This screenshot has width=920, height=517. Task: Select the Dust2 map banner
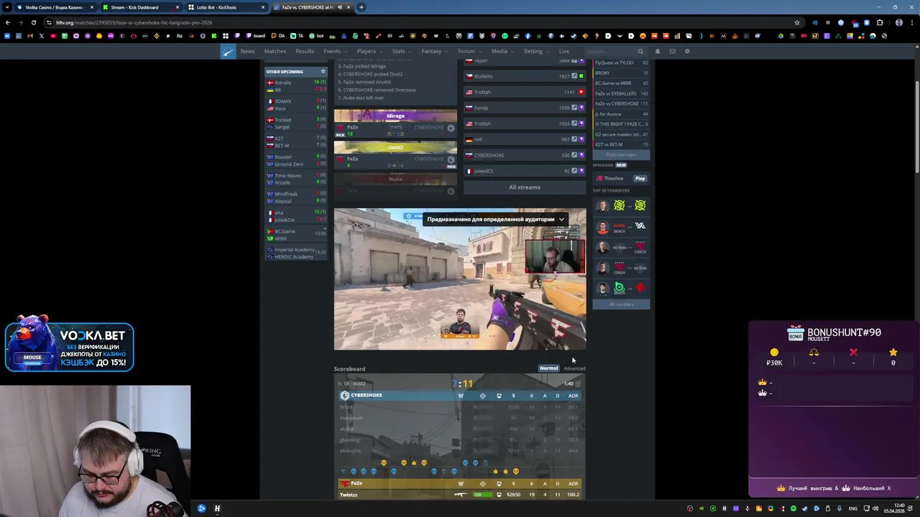(395, 147)
